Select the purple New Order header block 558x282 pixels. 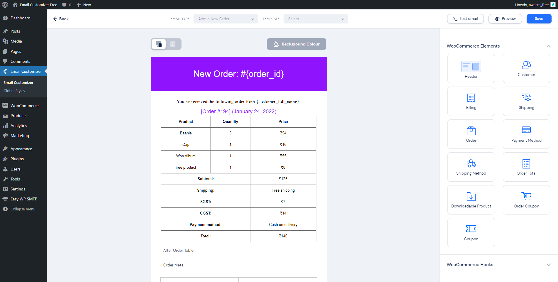[x=239, y=74]
